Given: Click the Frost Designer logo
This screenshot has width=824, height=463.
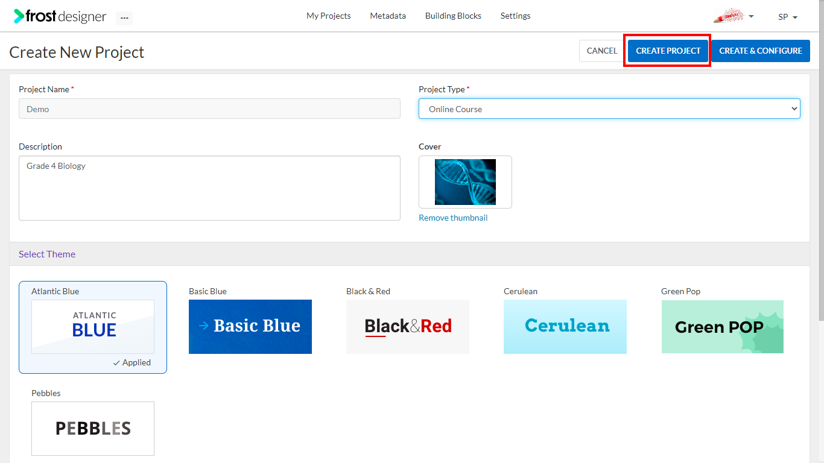Looking at the screenshot, I should pos(60,16).
